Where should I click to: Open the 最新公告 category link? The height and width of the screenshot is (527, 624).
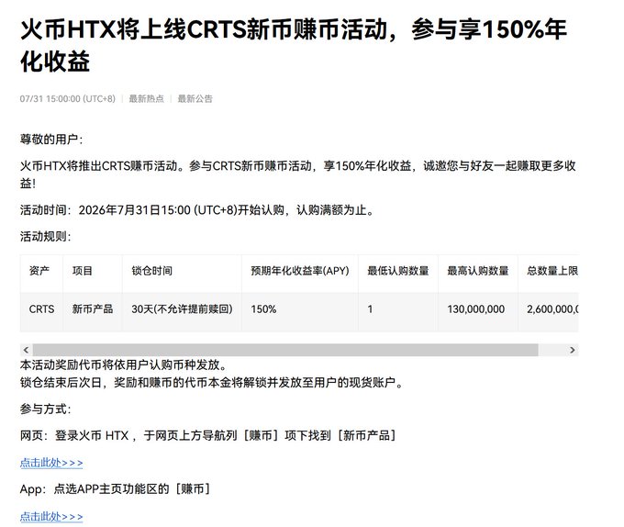[195, 99]
